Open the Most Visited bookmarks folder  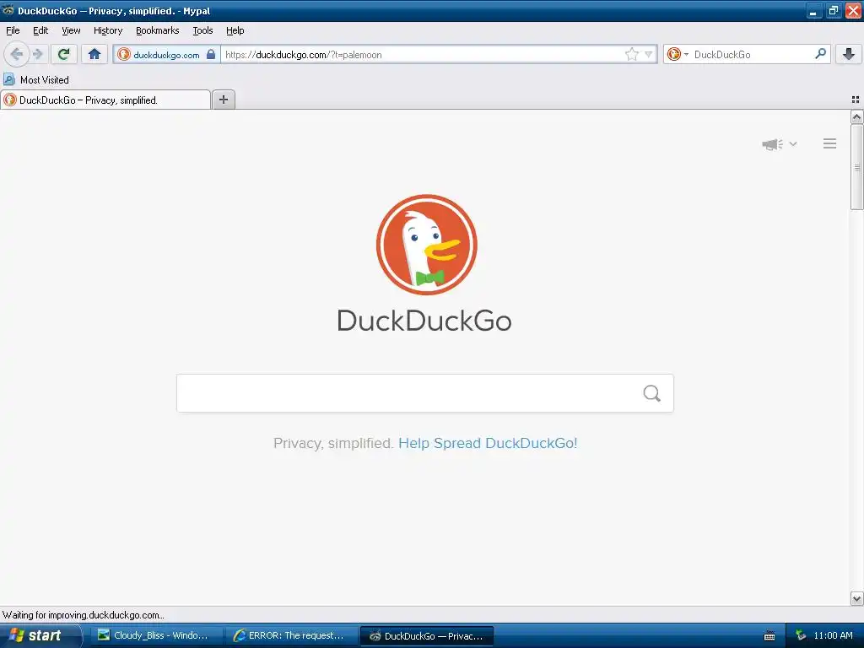click(36, 80)
